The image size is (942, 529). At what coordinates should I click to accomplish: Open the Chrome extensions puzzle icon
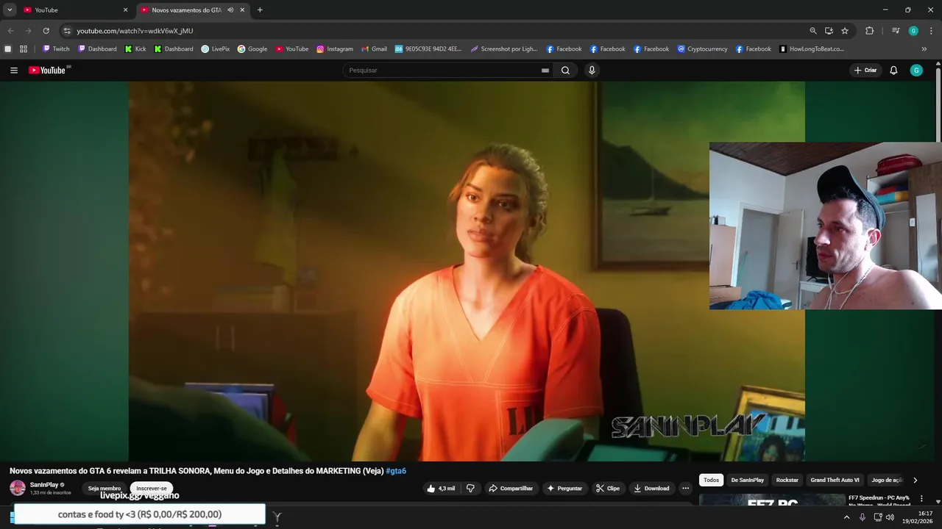click(x=869, y=31)
